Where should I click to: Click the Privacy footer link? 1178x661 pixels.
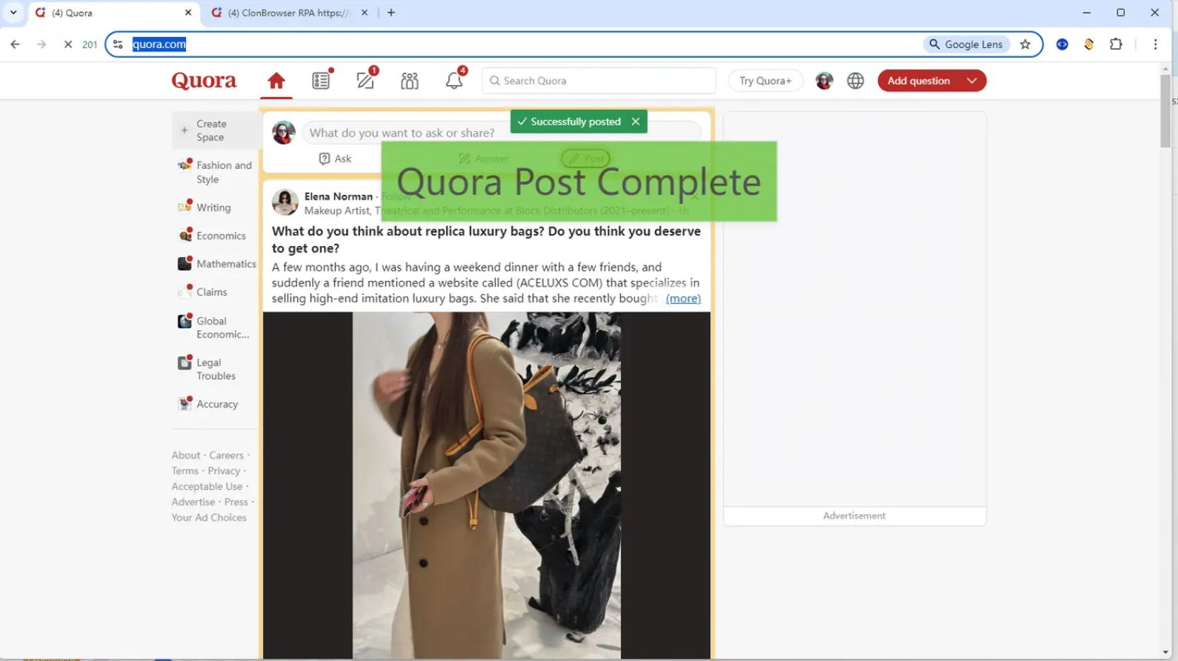click(x=224, y=471)
